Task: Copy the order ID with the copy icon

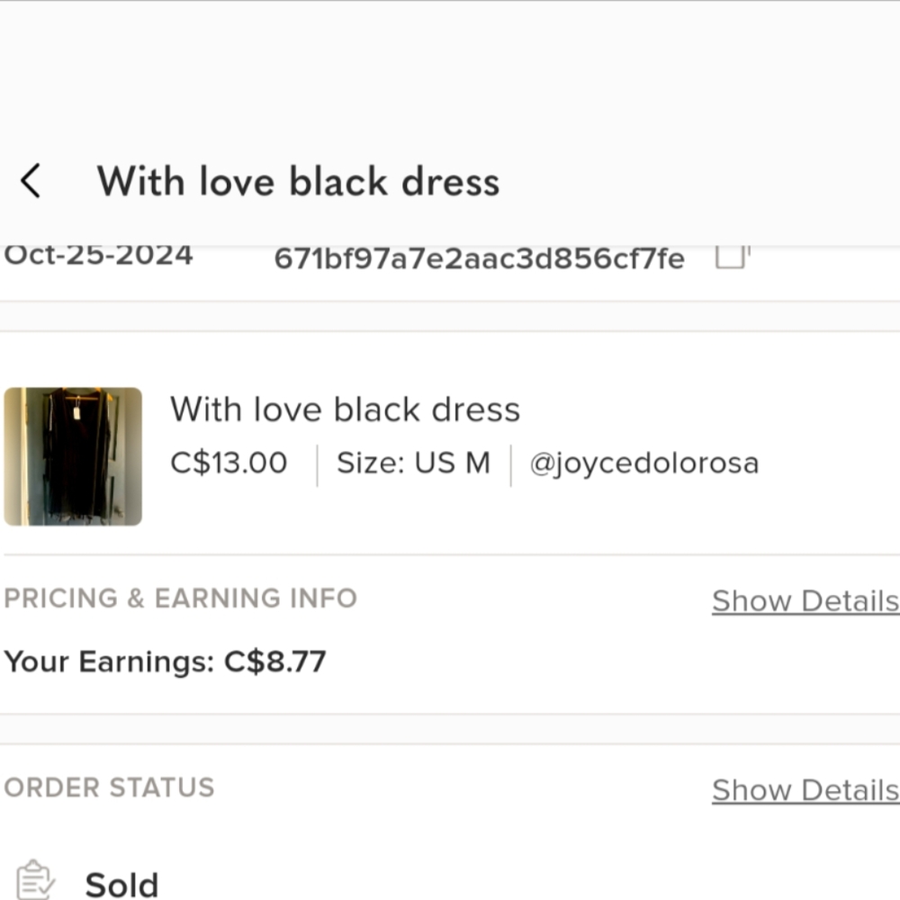Action: [733, 256]
